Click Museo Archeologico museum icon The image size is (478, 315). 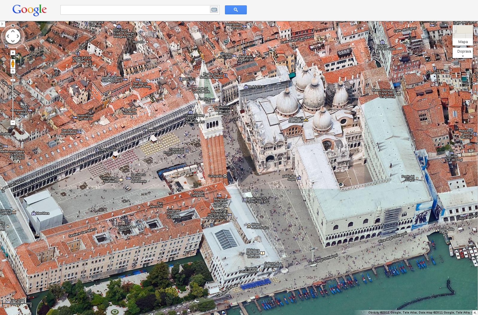249,226
